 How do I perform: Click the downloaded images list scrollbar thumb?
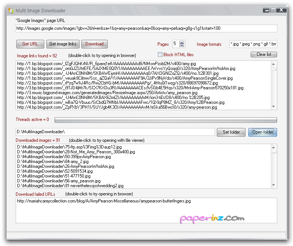[274, 152]
